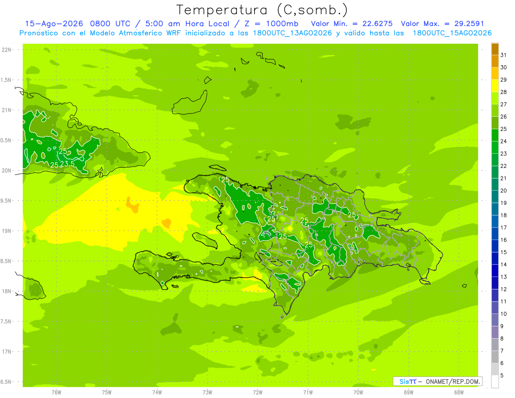Click the legend value '11'
Screen dimensions: 515x398
tap(504, 301)
